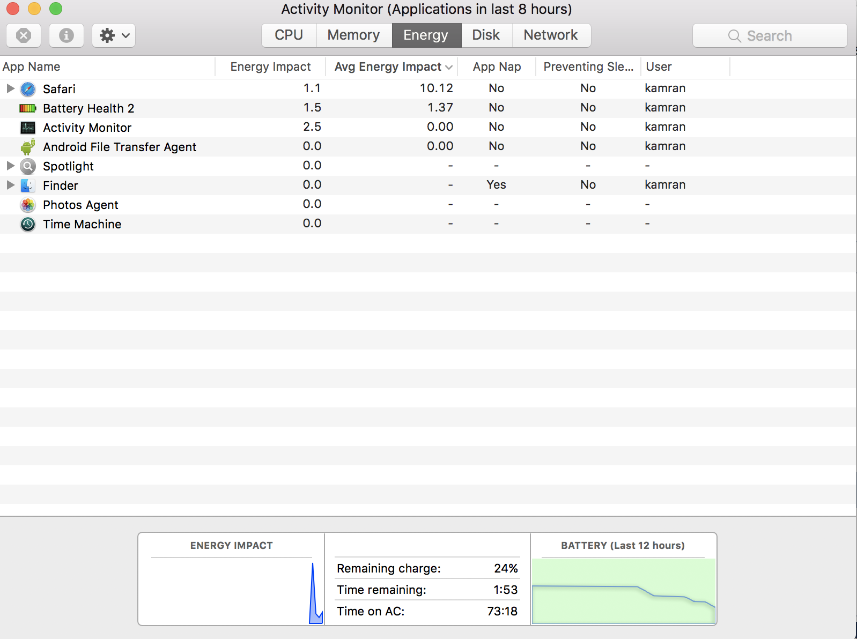
Task: Sort by the App Nap column header
Action: (497, 67)
